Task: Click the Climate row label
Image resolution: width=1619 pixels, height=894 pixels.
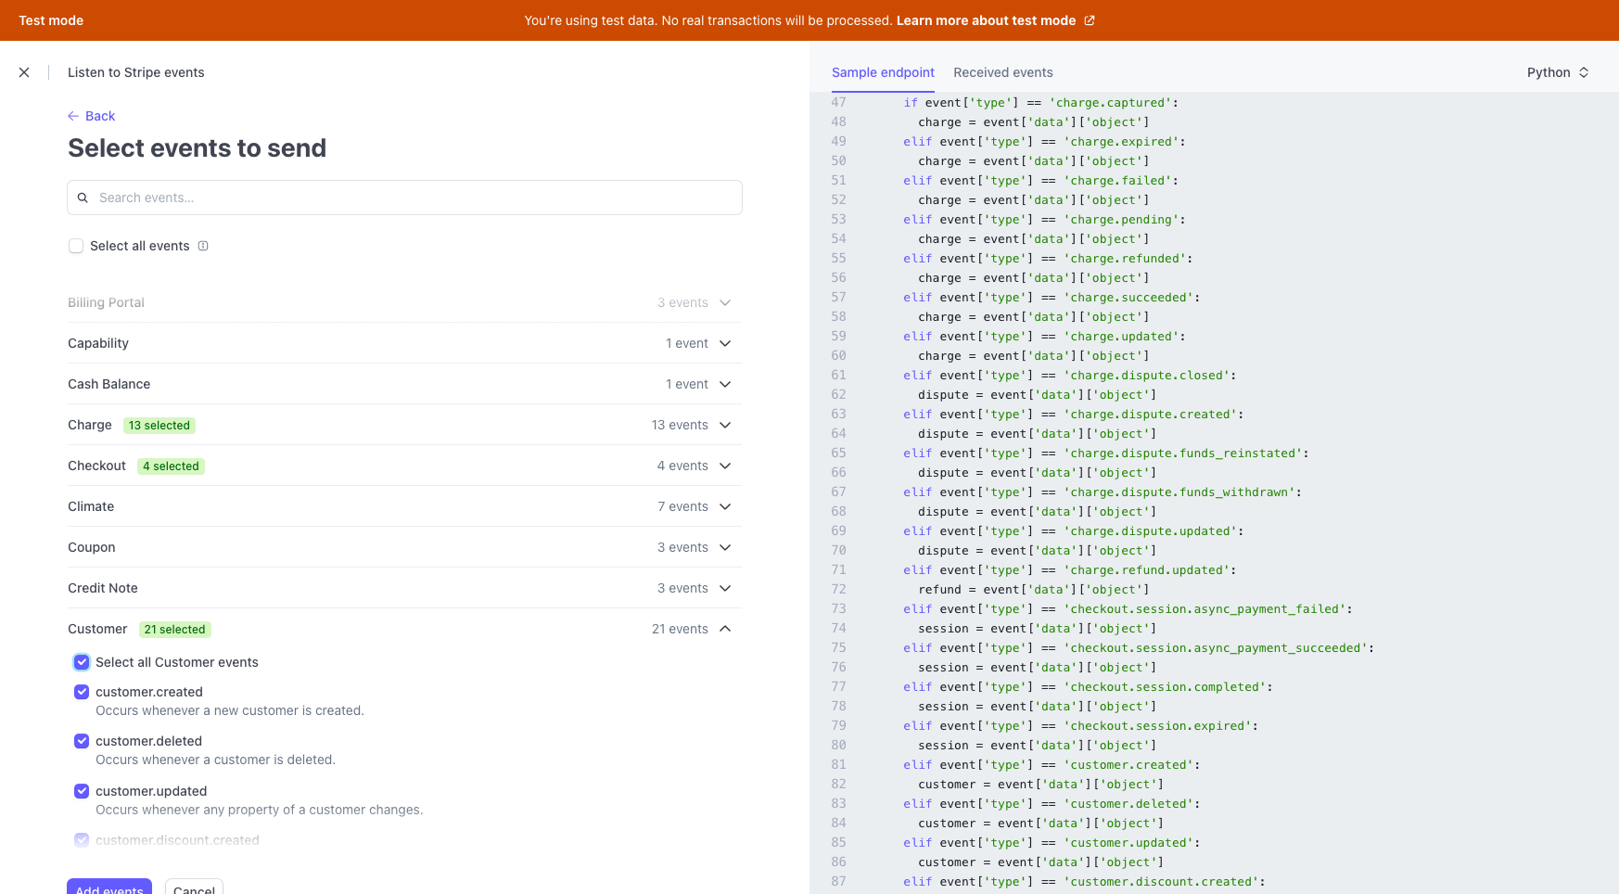Action: tap(91, 506)
